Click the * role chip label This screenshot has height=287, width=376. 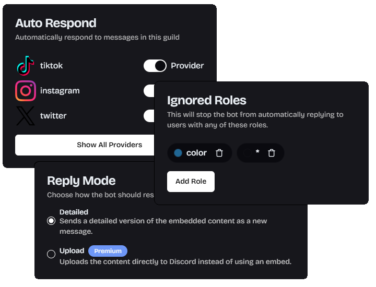(257, 153)
